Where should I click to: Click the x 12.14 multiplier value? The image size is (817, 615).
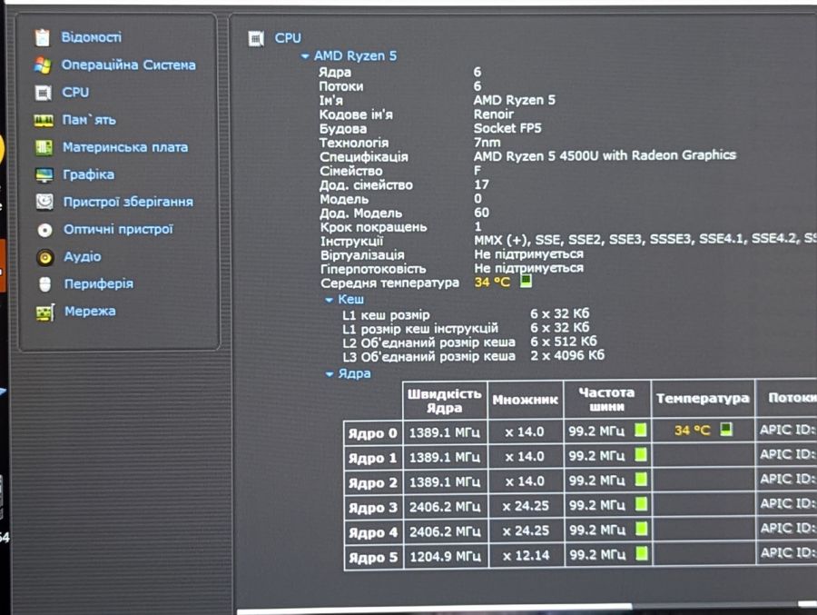526,555
